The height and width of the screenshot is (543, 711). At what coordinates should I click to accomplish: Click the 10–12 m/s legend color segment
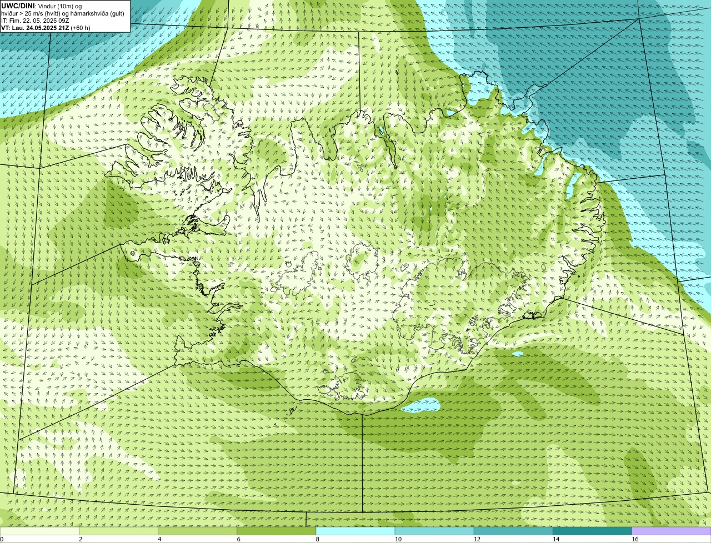click(x=434, y=531)
